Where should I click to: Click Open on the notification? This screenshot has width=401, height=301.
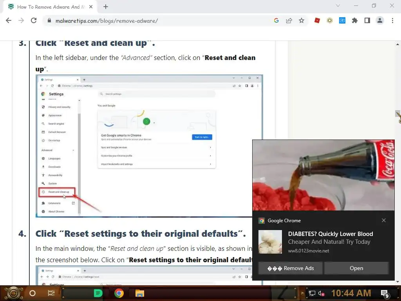point(356,268)
